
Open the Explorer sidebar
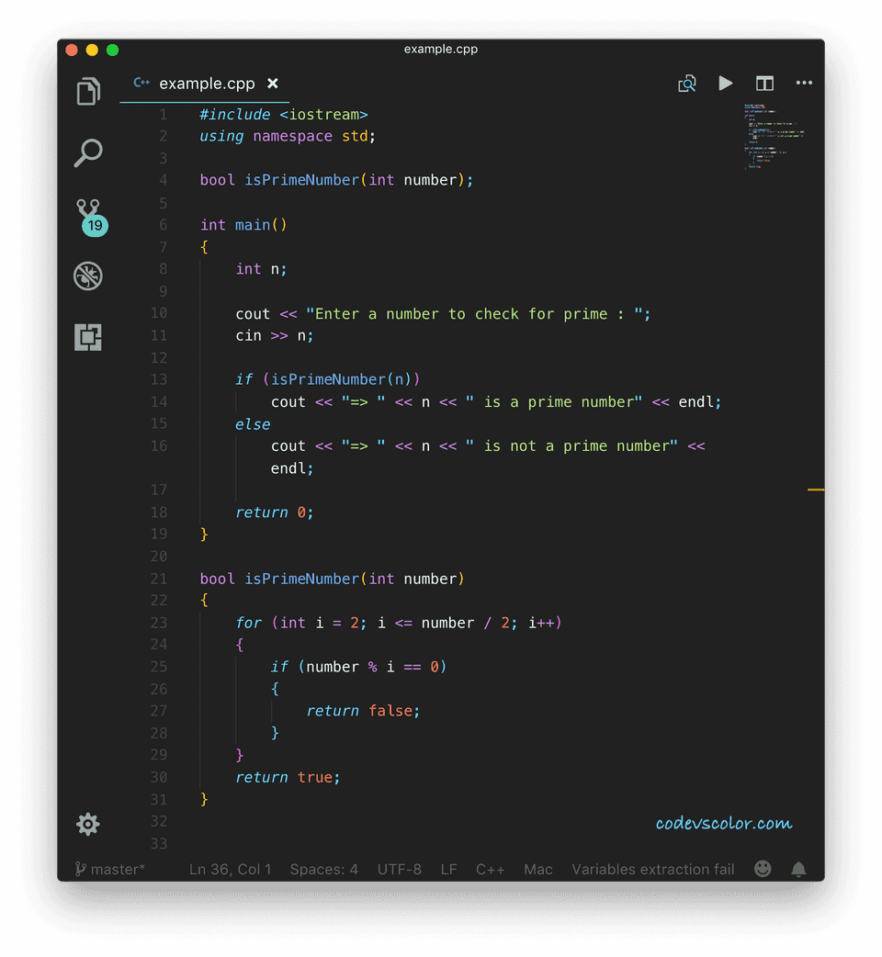[x=87, y=92]
